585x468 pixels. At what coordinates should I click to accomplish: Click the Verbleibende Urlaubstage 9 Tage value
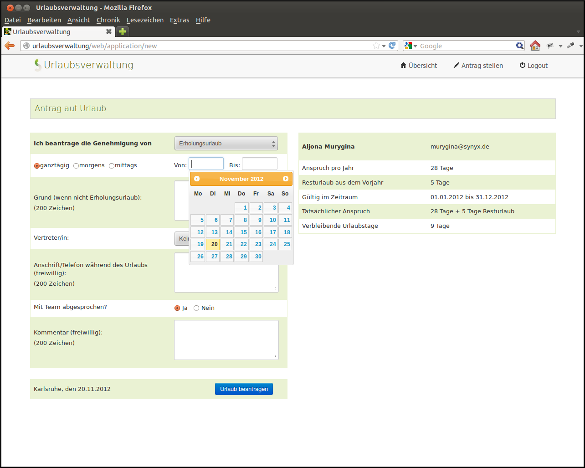point(440,226)
